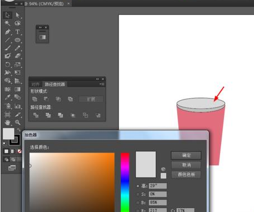The width and height of the screenshot is (254, 212).
Task: Set paint type to None
Action: [x=19, y=151]
